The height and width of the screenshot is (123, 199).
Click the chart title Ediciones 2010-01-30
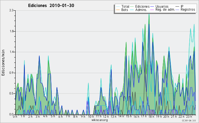[51, 6]
